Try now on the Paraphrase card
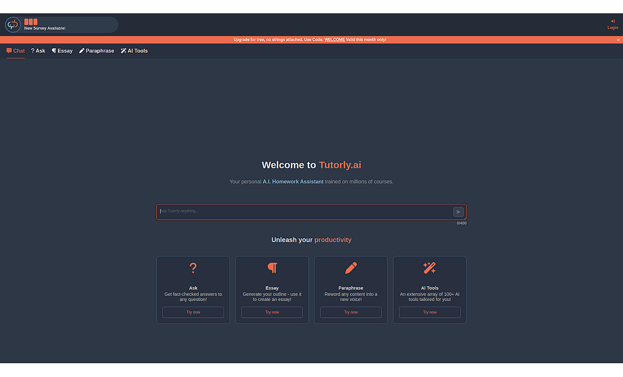This screenshot has width=623, height=377. click(351, 312)
